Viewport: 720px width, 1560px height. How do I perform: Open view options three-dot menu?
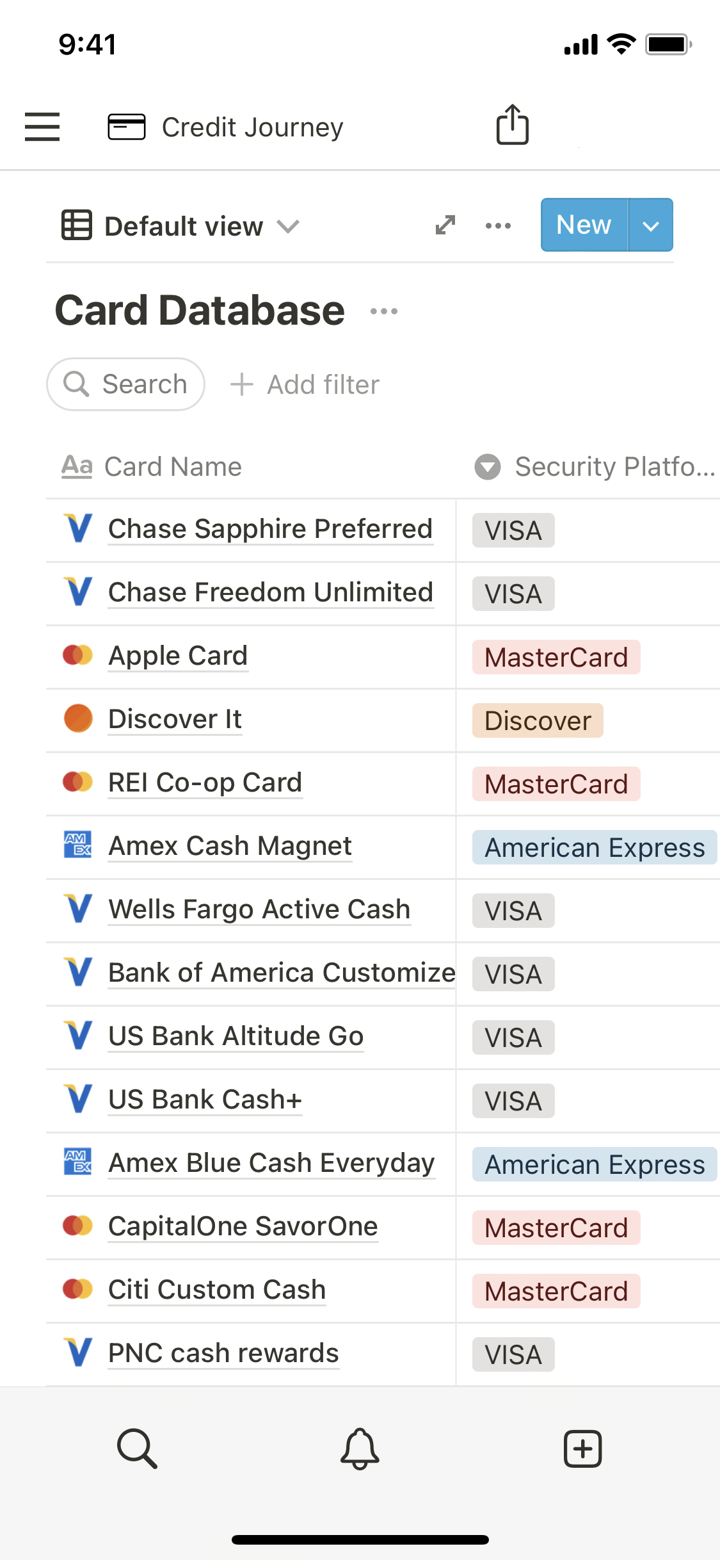pyautogui.click(x=498, y=225)
